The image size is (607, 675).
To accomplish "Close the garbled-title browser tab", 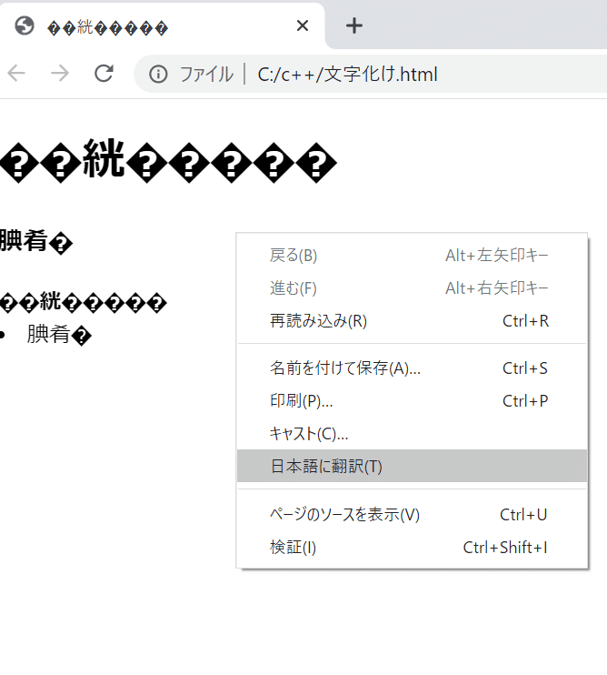I will (x=303, y=25).
